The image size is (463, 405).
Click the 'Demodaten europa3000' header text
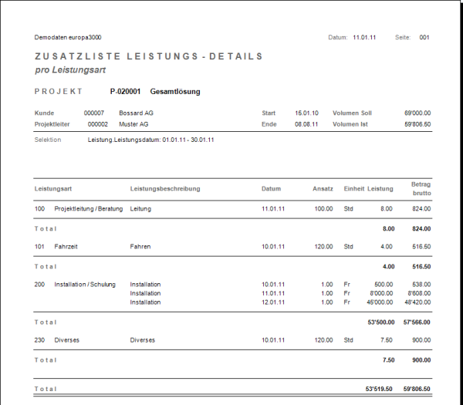pos(68,38)
